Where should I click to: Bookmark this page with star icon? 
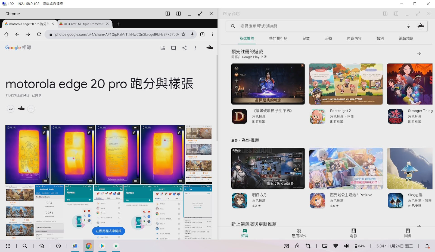pyautogui.click(x=183, y=34)
